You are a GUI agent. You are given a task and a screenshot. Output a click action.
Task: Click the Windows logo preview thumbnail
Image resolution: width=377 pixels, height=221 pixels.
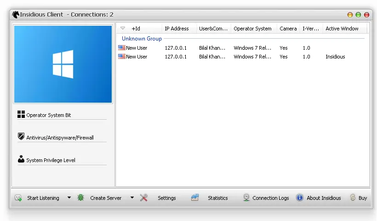pyautogui.click(x=63, y=64)
